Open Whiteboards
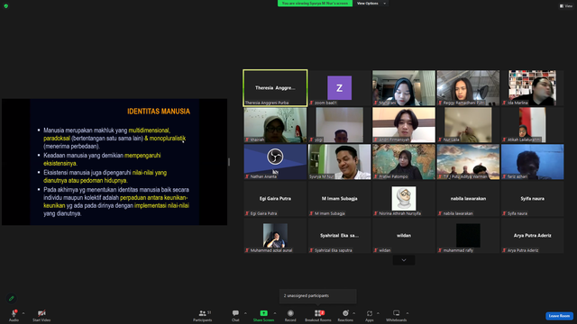The width and height of the screenshot is (577, 324). pyautogui.click(x=397, y=315)
